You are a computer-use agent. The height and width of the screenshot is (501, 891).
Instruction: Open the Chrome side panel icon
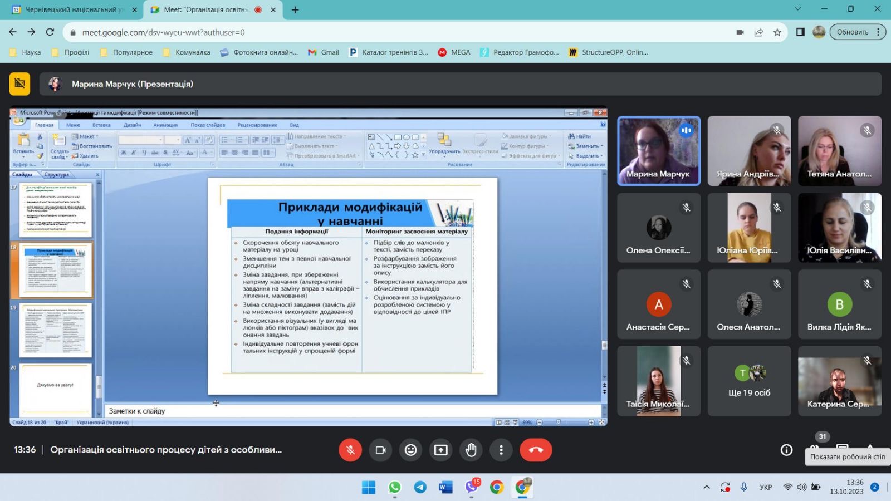click(800, 32)
